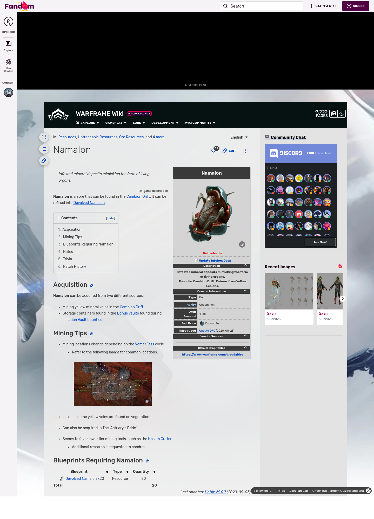Image resolution: width=374 pixels, height=519 pixels.
Task: Enlarge the Namalon infobox image
Action: coord(242,244)
